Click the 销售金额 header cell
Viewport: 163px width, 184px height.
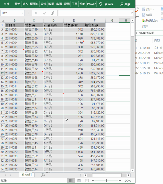pos(95,25)
